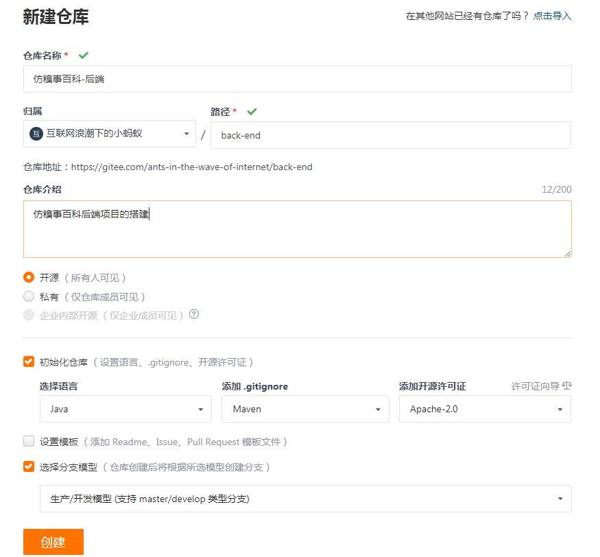Click the green checkmark next to 仓库名称
Image resolution: width=600 pixels, height=557 pixels.
click(84, 56)
